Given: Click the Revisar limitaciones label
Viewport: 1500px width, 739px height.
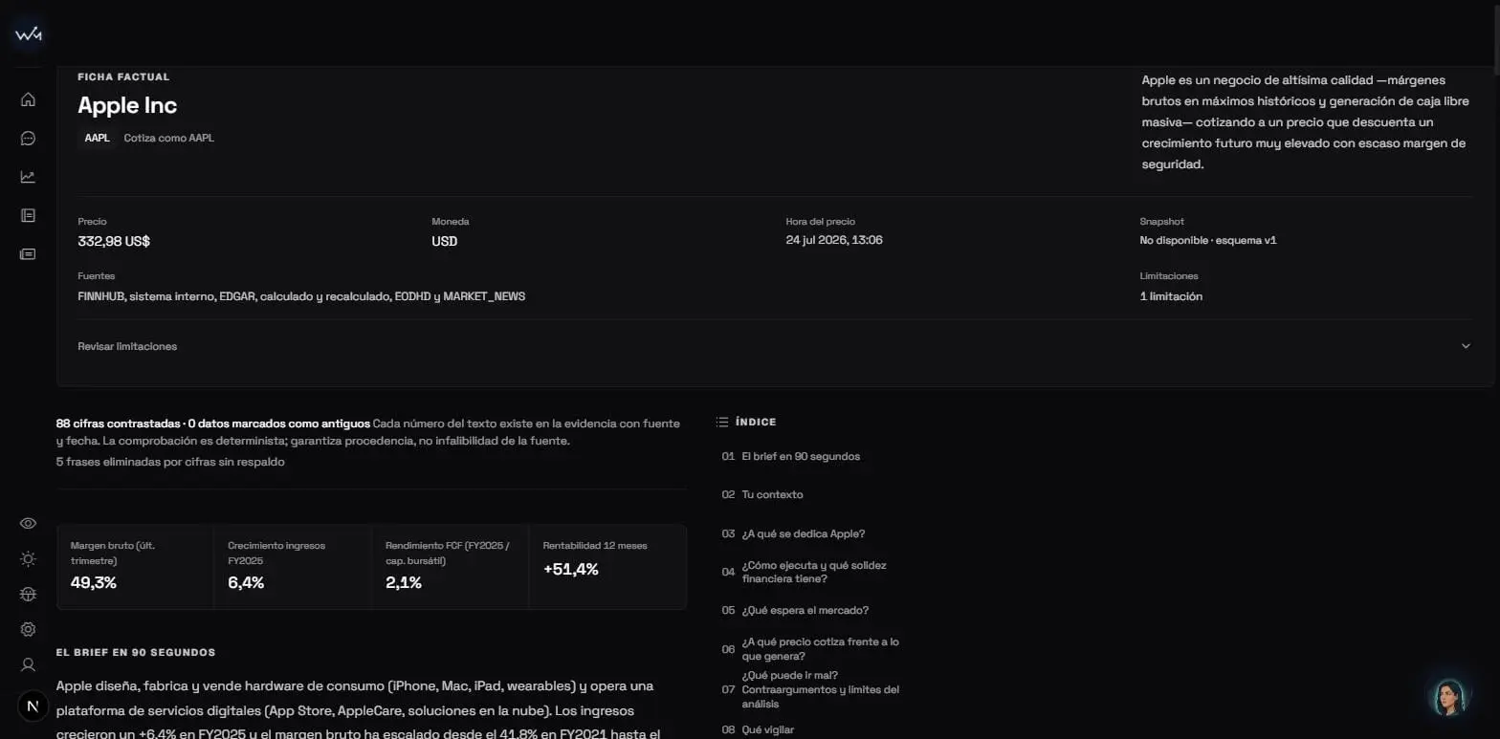Looking at the screenshot, I should pos(127,346).
